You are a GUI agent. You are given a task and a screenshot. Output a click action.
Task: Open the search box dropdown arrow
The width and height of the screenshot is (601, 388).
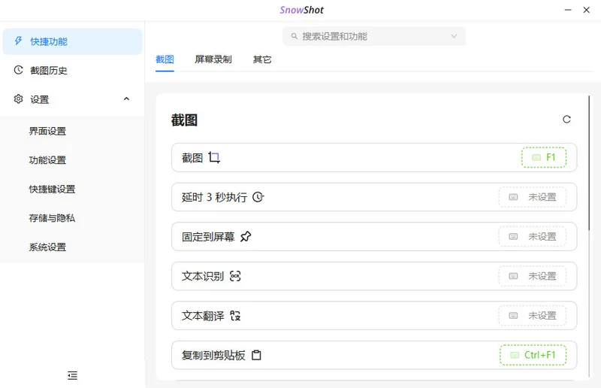click(x=454, y=36)
